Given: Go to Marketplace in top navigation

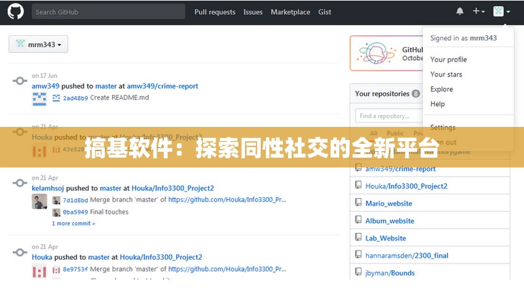Looking at the screenshot, I should [290, 12].
